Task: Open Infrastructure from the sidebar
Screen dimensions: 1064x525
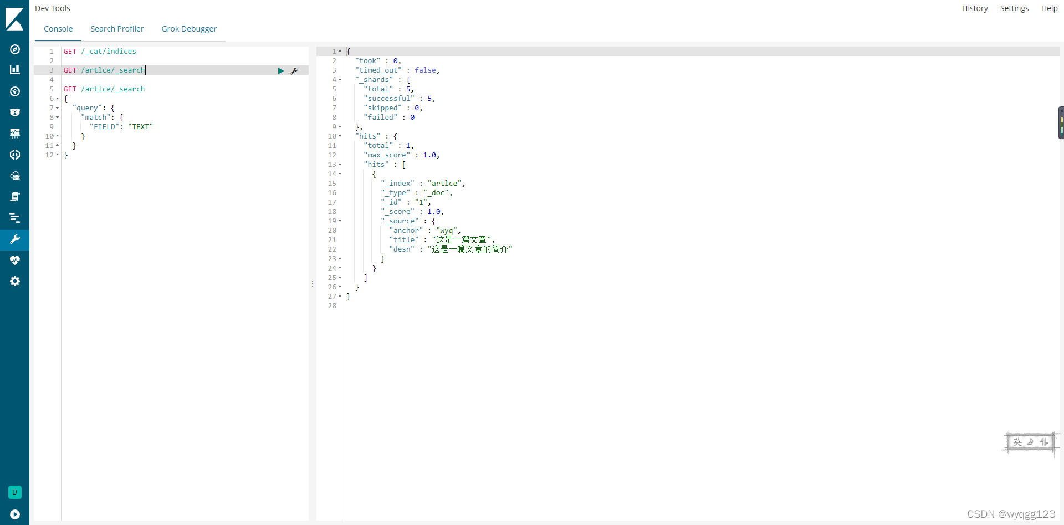Action: coord(15,176)
